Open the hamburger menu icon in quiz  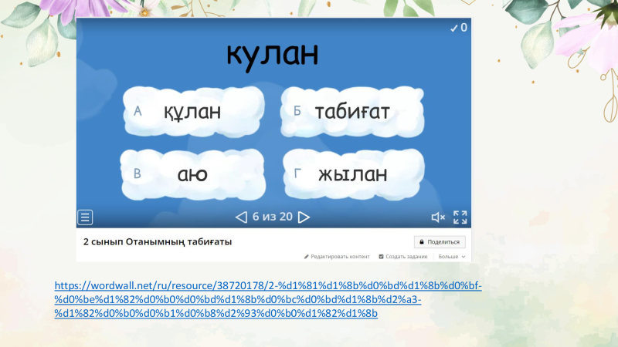(x=85, y=217)
